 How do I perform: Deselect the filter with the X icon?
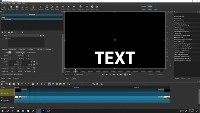[x=22, y=32]
